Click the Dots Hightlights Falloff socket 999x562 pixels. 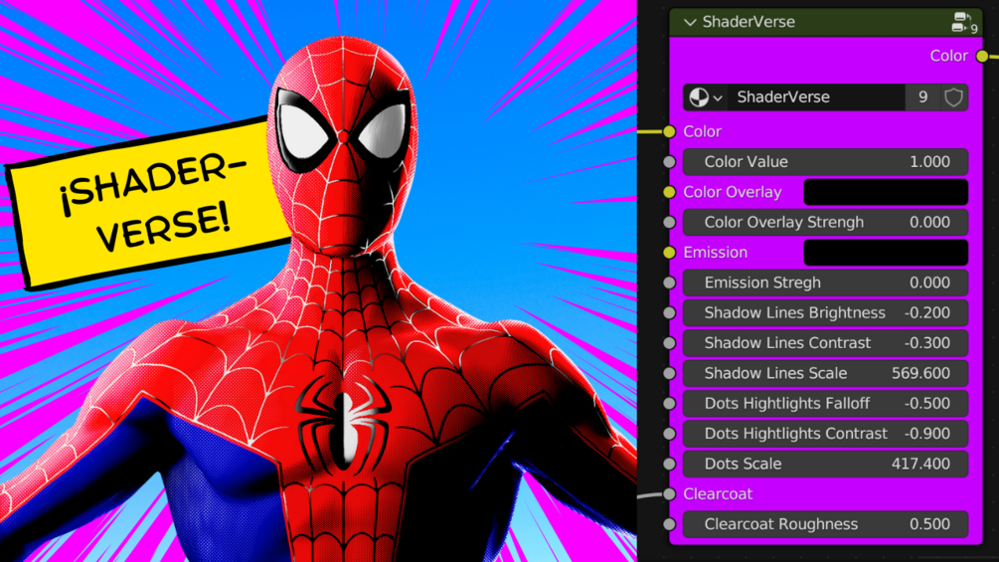[669, 403]
